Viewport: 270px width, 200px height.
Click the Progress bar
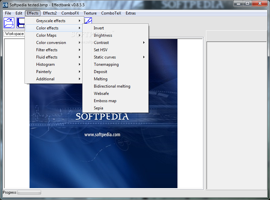point(29,192)
